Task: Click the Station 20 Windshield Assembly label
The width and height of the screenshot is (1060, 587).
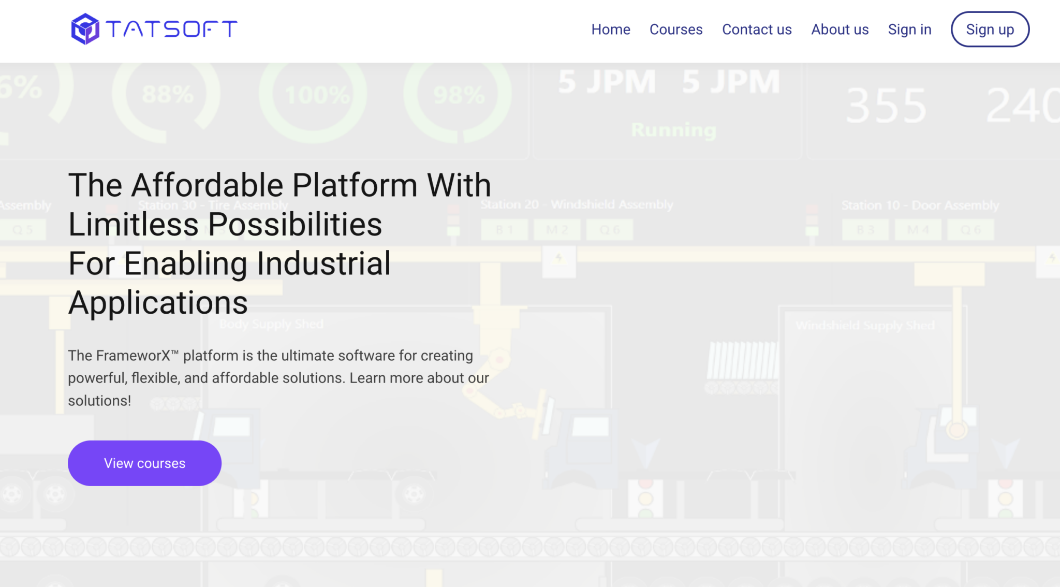Action: pos(577,205)
